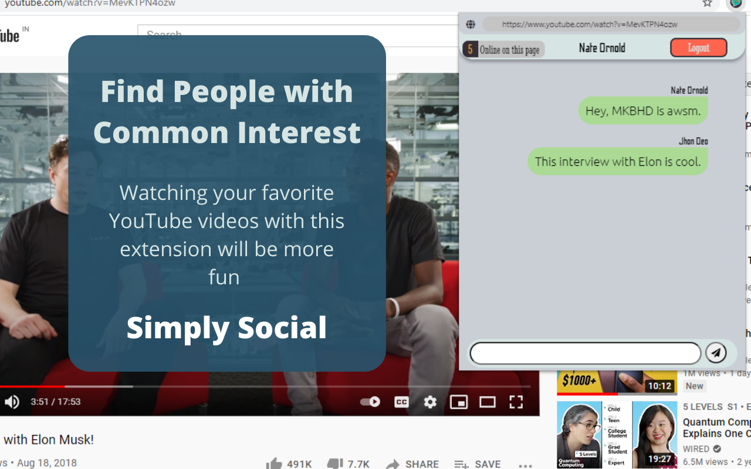Open the WIRED quantum computing video
Screen dimensions: 751x469
(617, 435)
